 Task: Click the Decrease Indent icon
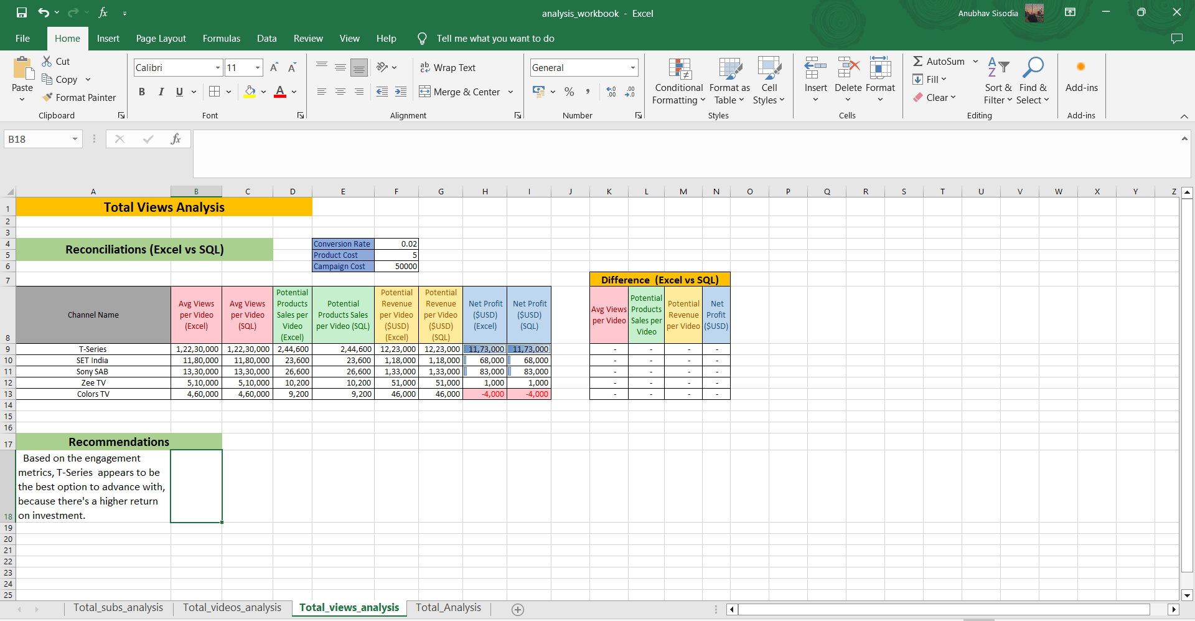[x=382, y=92]
